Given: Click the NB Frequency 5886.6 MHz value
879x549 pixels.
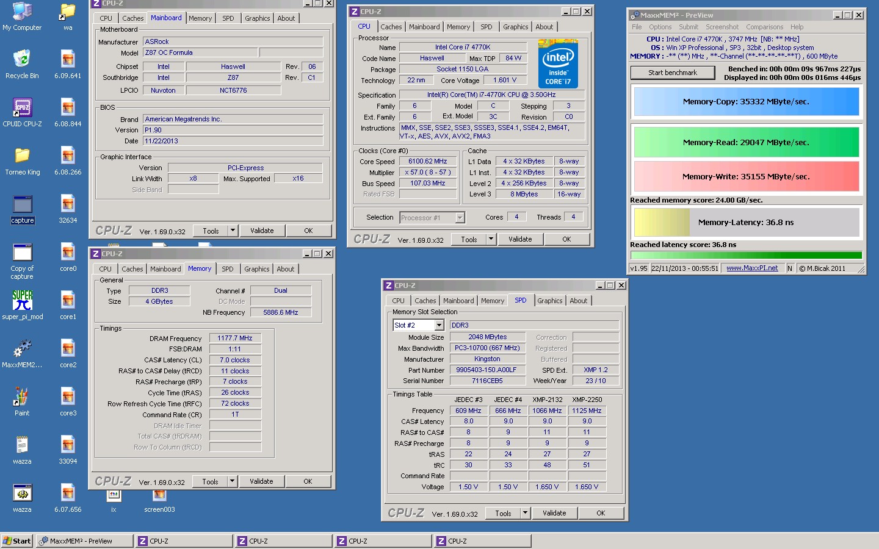Looking at the screenshot, I should click(x=281, y=312).
